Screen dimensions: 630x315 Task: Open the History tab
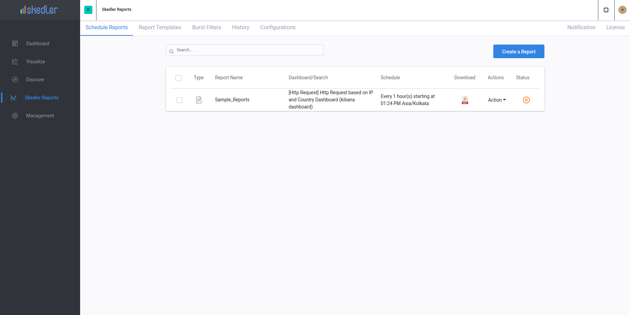(241, 28)
